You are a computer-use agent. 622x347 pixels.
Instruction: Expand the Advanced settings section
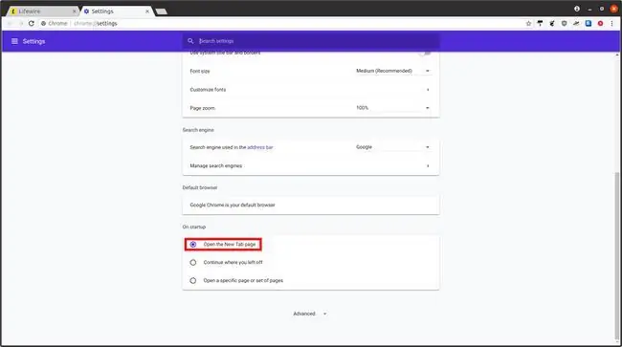pos(309,314)
